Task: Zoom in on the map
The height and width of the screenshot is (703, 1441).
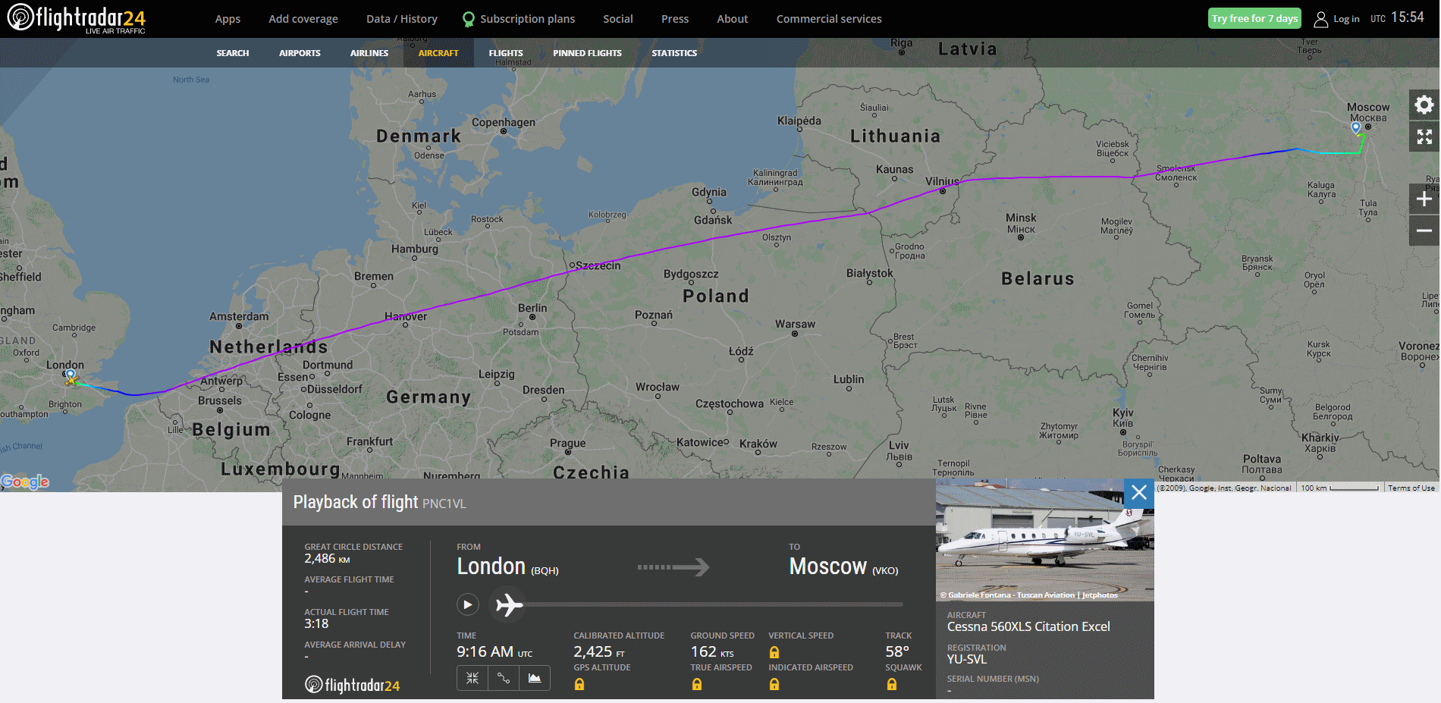Action: [x=1424, y=199]
